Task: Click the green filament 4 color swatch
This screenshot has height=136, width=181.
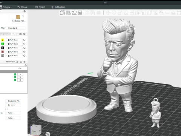Action: (3, 44)
